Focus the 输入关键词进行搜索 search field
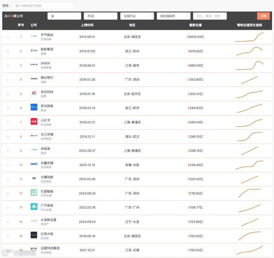The height and width of the screenshot is (258, 274). pyautogui.click(x=43, y=6)
